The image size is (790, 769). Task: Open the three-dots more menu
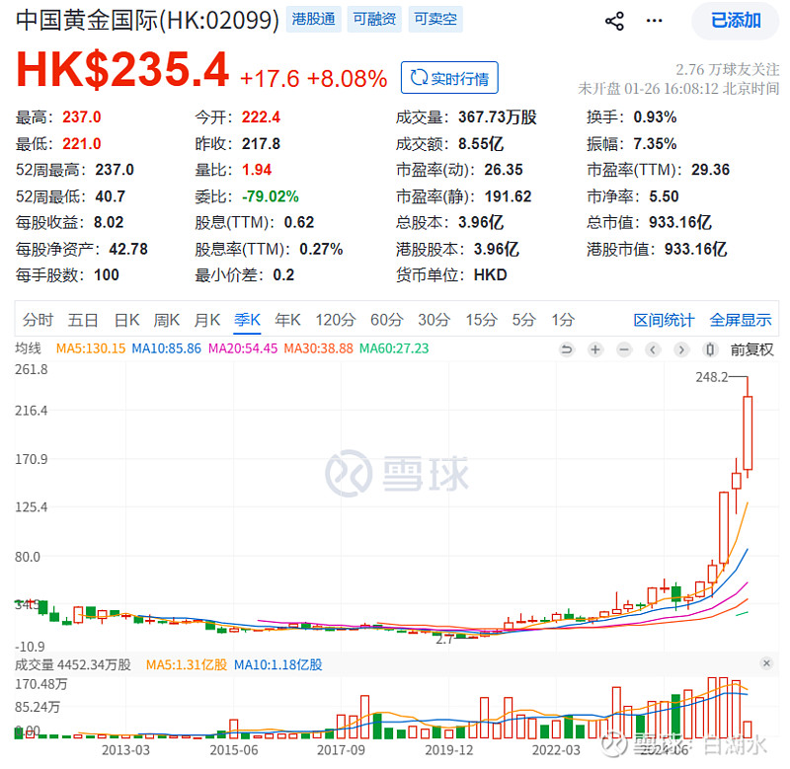(x=654, y=21)
